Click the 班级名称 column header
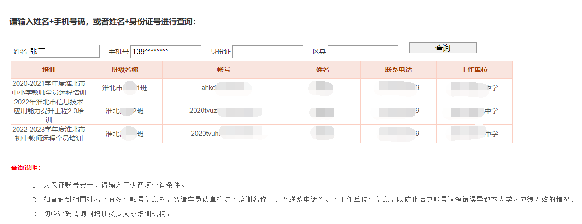582x224 pixels. coord(125,70)
